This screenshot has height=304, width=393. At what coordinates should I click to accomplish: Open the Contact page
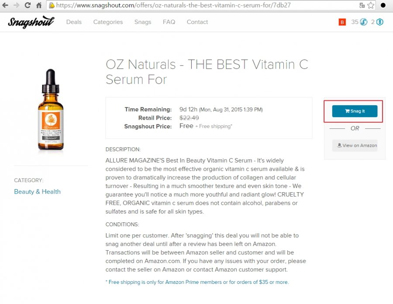(x=197, y=22)
